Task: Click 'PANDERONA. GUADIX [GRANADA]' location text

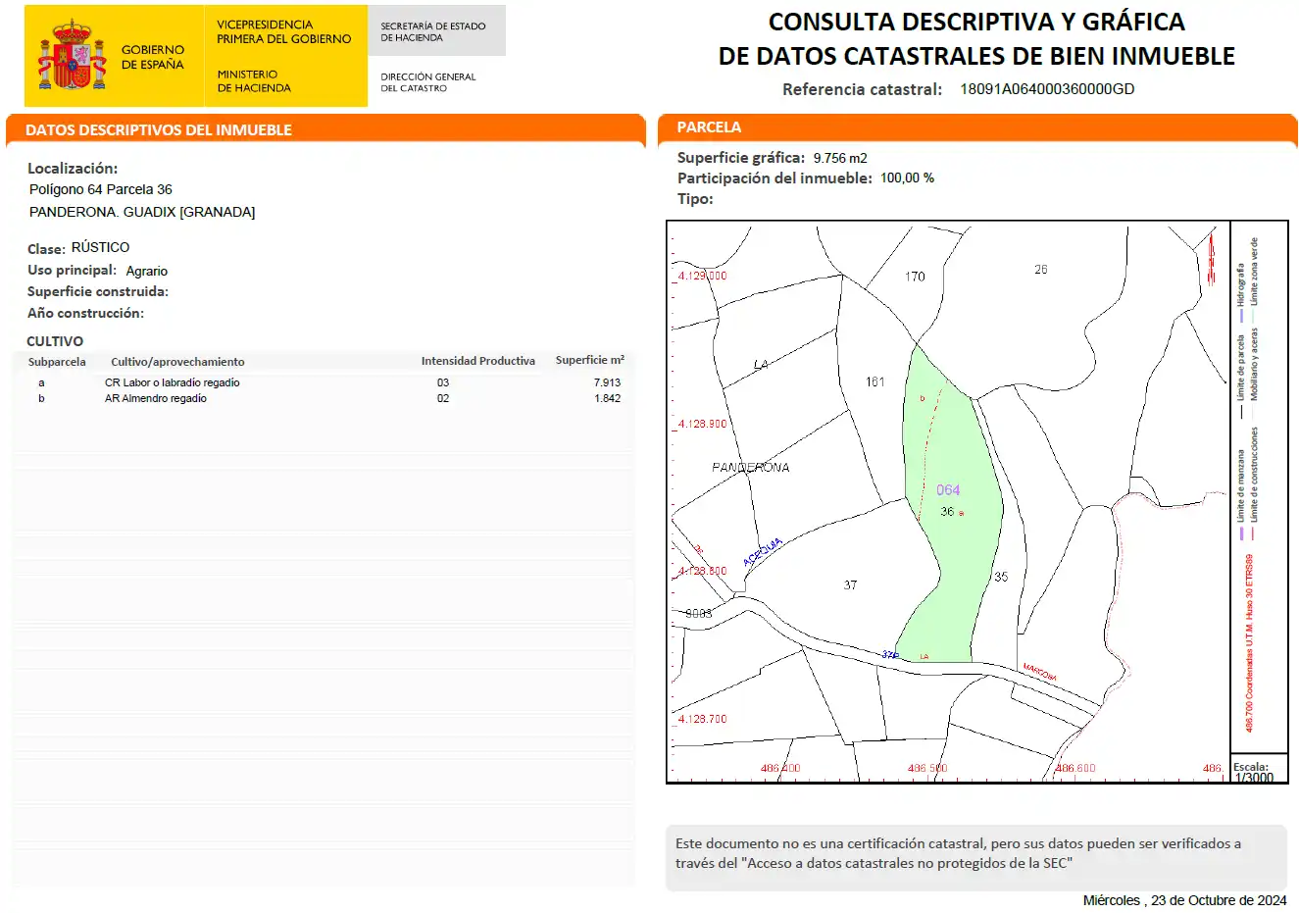Action: coord(142,212)
